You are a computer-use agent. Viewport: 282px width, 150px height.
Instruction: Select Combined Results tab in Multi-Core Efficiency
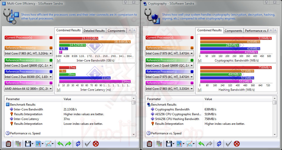pyautogui.click(x=68, y=30)
